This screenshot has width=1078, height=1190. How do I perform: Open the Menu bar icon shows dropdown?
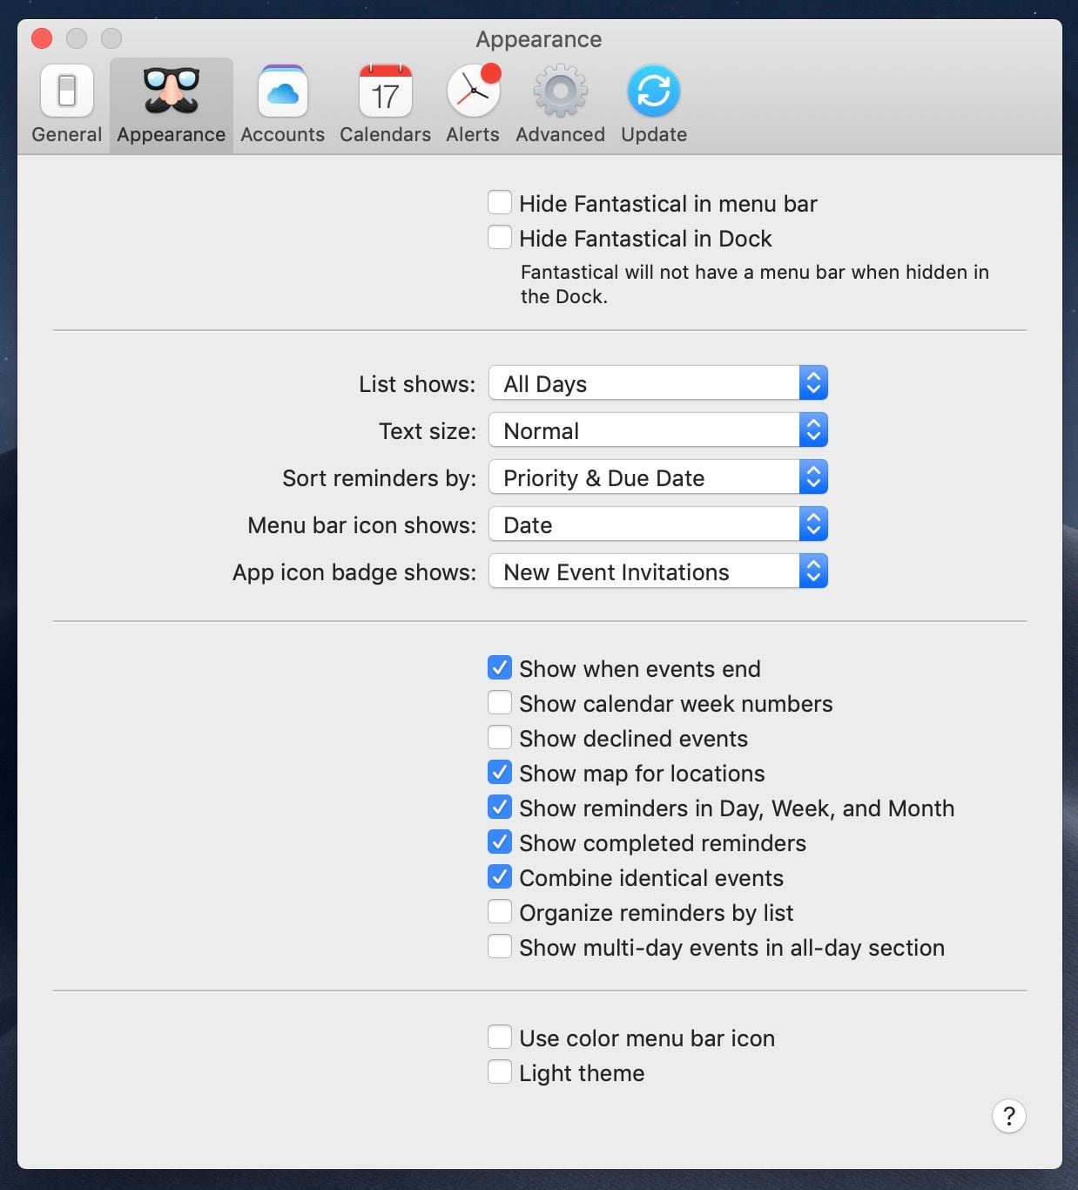pos(657,524)
